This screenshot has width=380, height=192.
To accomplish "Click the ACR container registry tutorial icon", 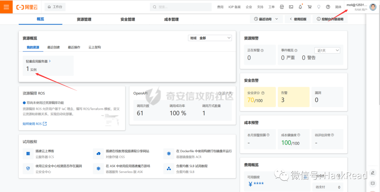I will (169, 154).
